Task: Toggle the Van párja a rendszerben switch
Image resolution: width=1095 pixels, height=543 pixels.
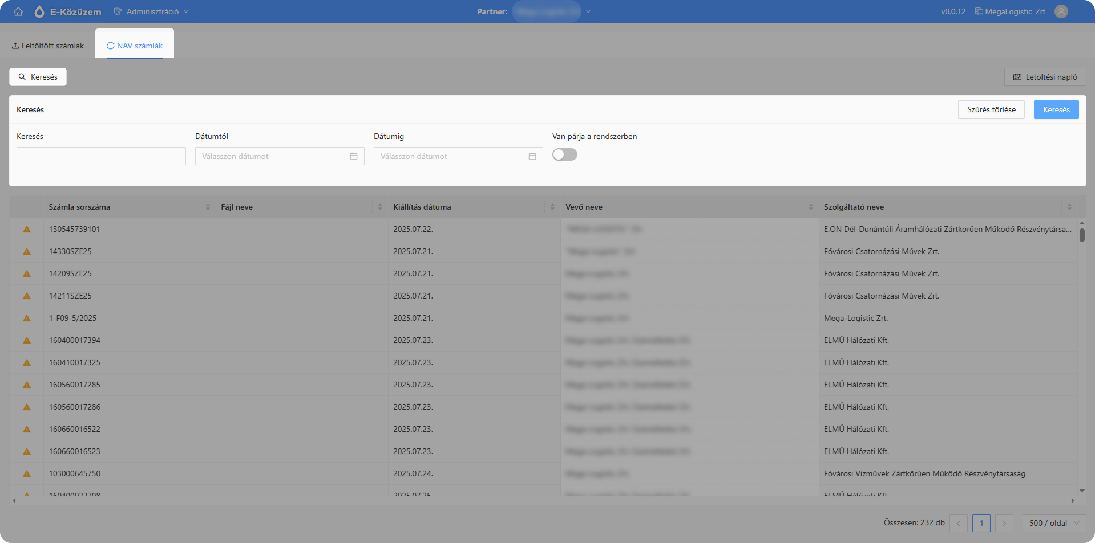Action: click(x=565, y=154)
